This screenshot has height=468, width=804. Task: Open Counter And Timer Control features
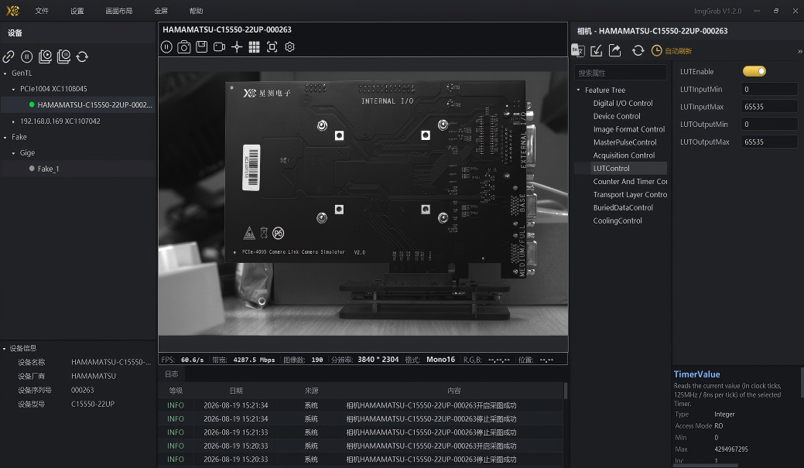[x=630, y=182]
